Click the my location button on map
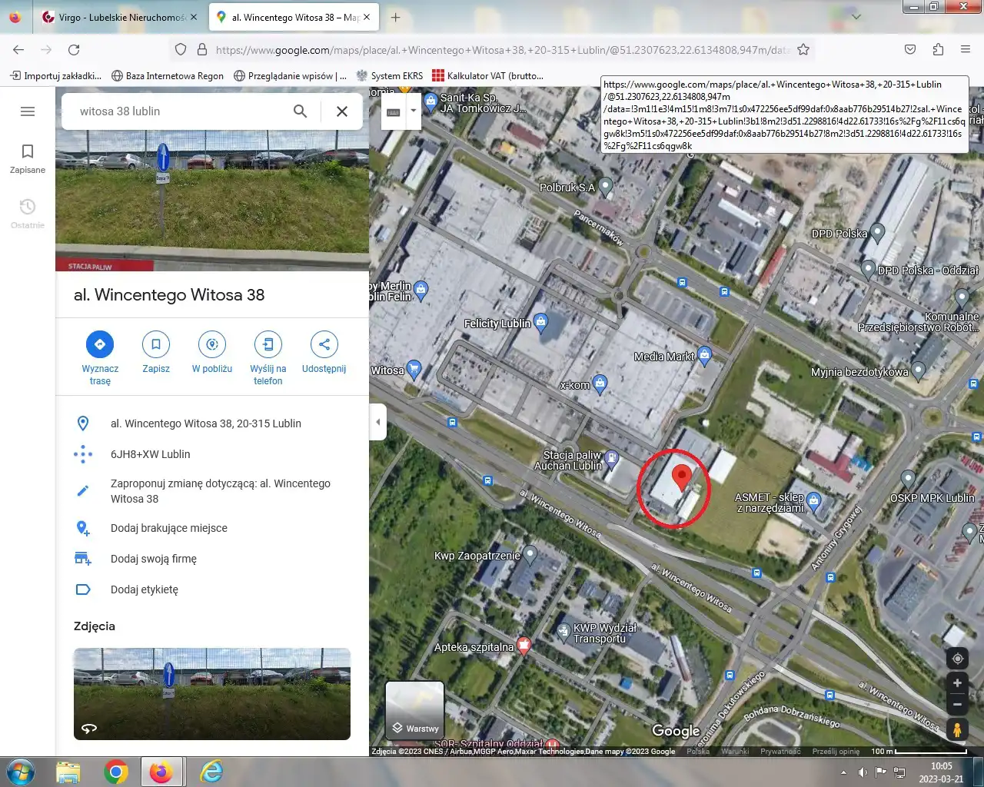 pos(957,659)
